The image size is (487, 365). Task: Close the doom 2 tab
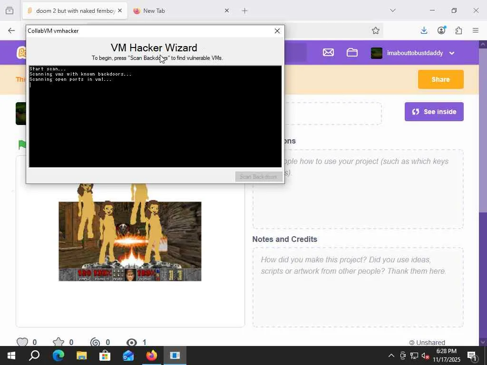pos(120,10)
